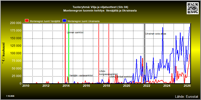Click the 'USAn kongressisanktiot' annotation label
Viewport: 201px width, 100px height.
[109, 73]
